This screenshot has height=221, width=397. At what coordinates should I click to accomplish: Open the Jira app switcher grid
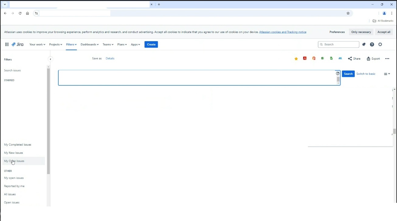(x=7, y=45)
